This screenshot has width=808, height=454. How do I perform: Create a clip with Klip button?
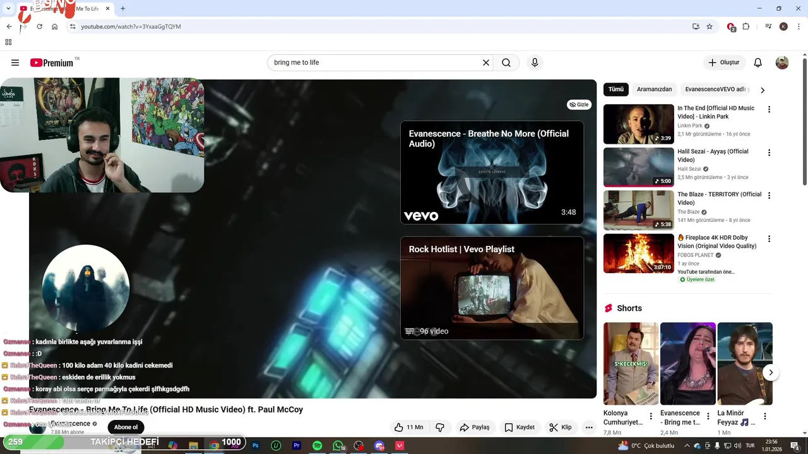[561, 428]
